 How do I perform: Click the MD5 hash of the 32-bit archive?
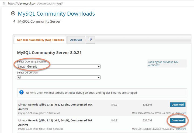coord(156,113)
